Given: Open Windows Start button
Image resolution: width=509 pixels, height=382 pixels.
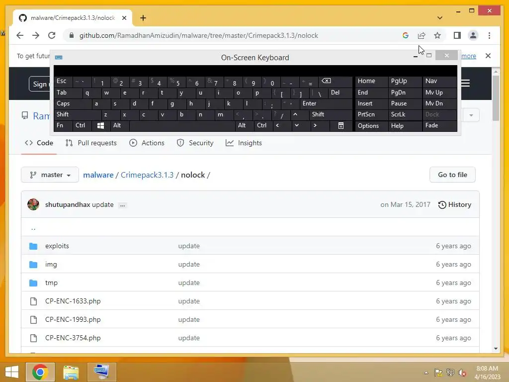Looking at the screenshot, I should coord(12,372).
